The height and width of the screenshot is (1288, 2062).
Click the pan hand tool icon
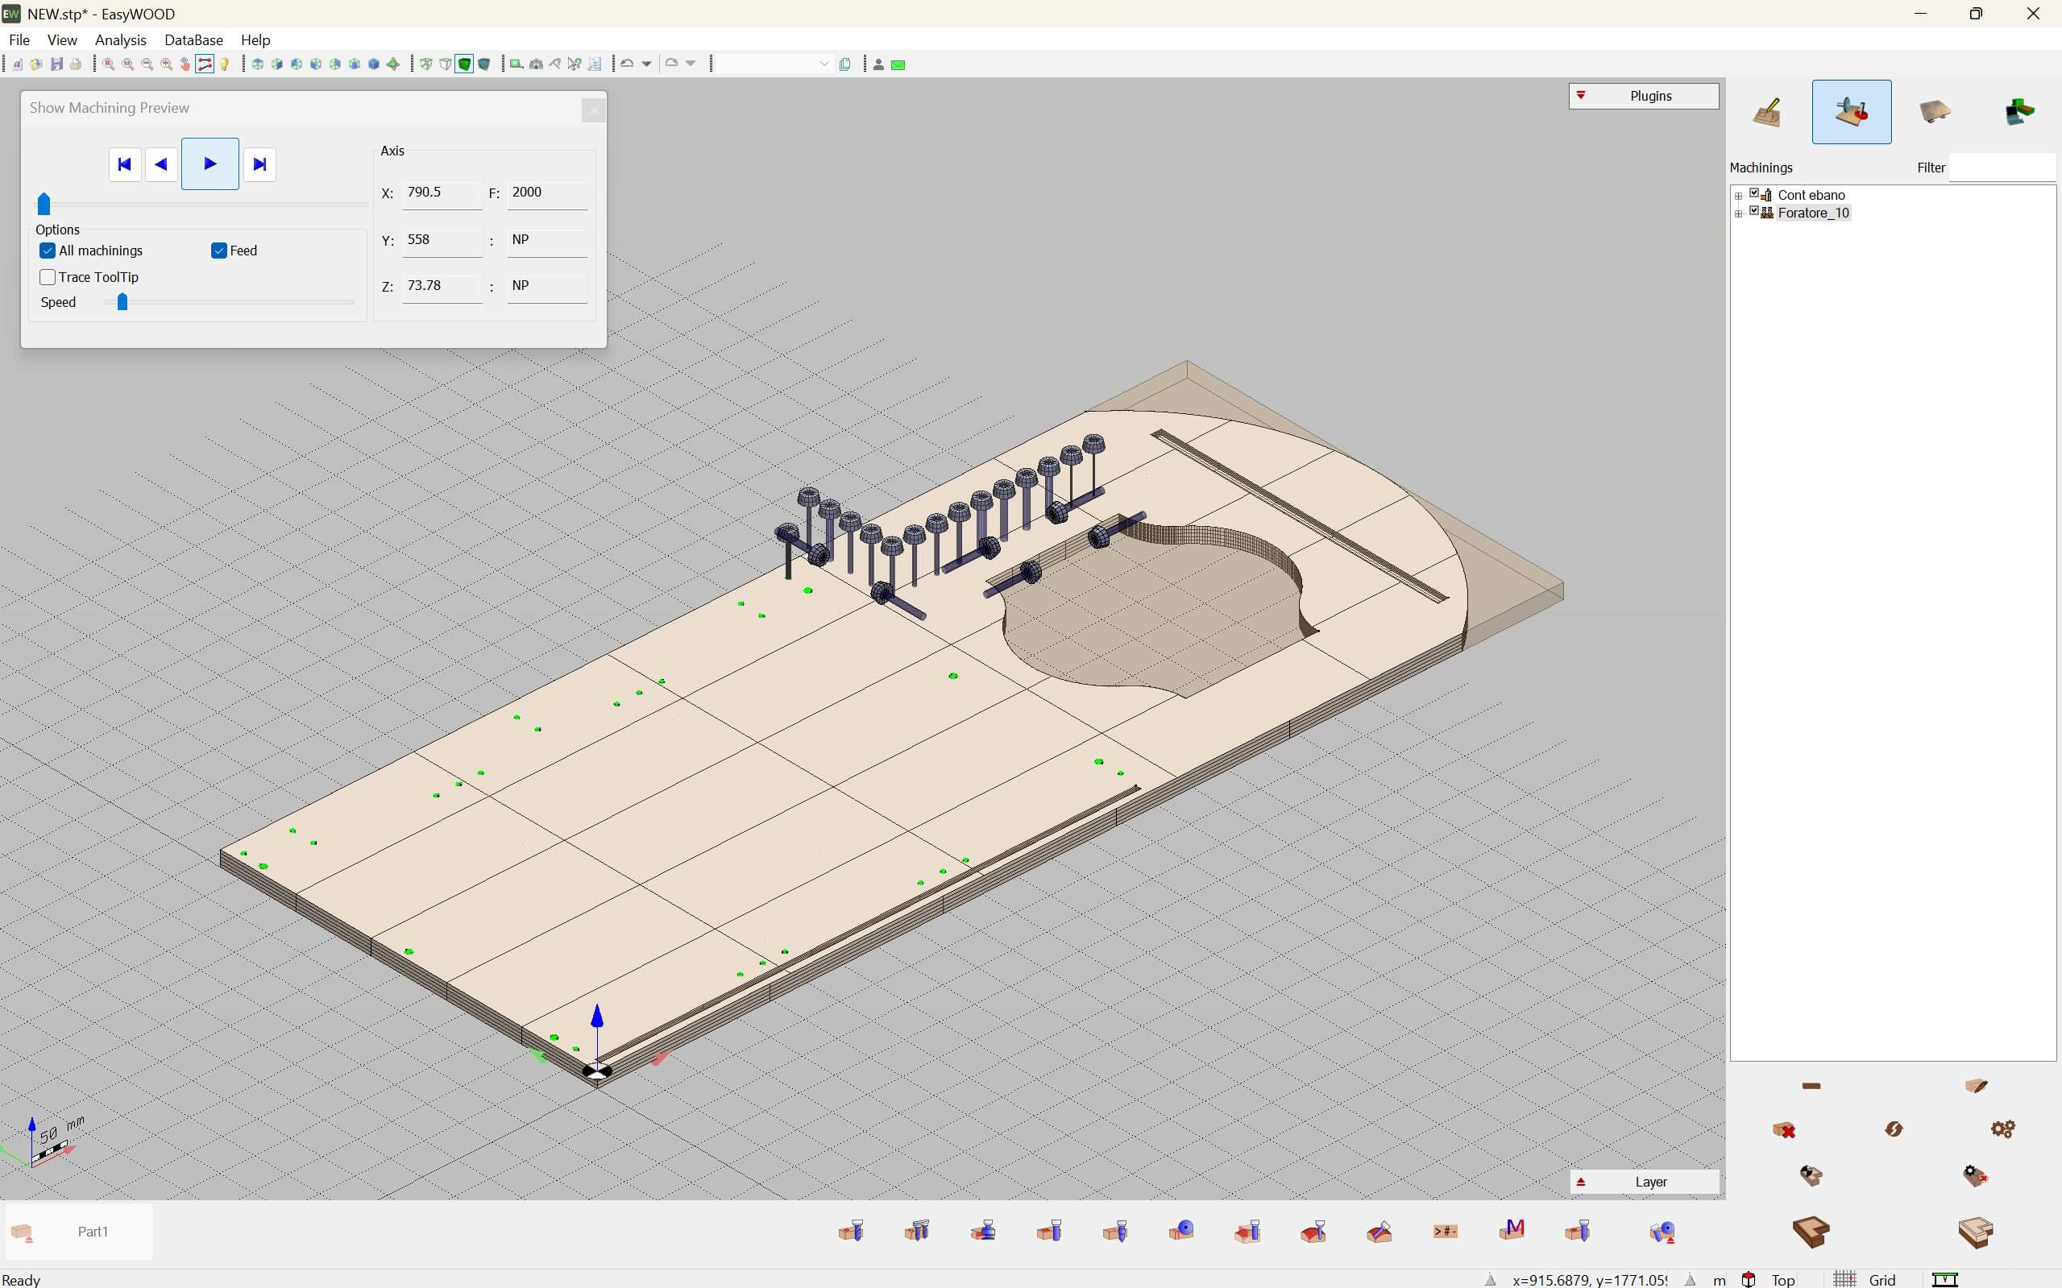pos(185,64)
